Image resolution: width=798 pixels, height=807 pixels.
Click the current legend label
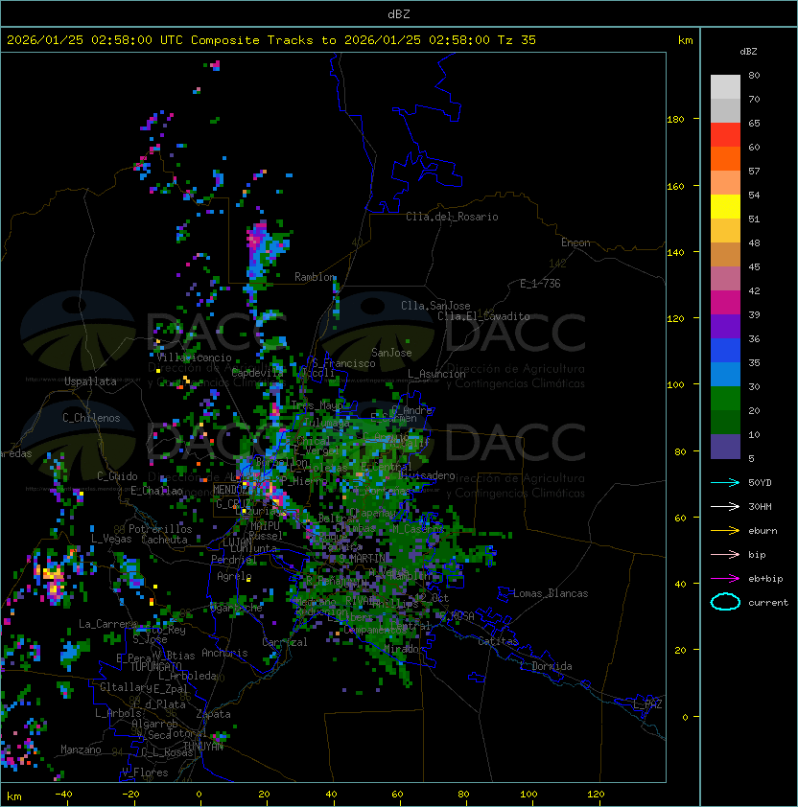click(x=768, y=603)
